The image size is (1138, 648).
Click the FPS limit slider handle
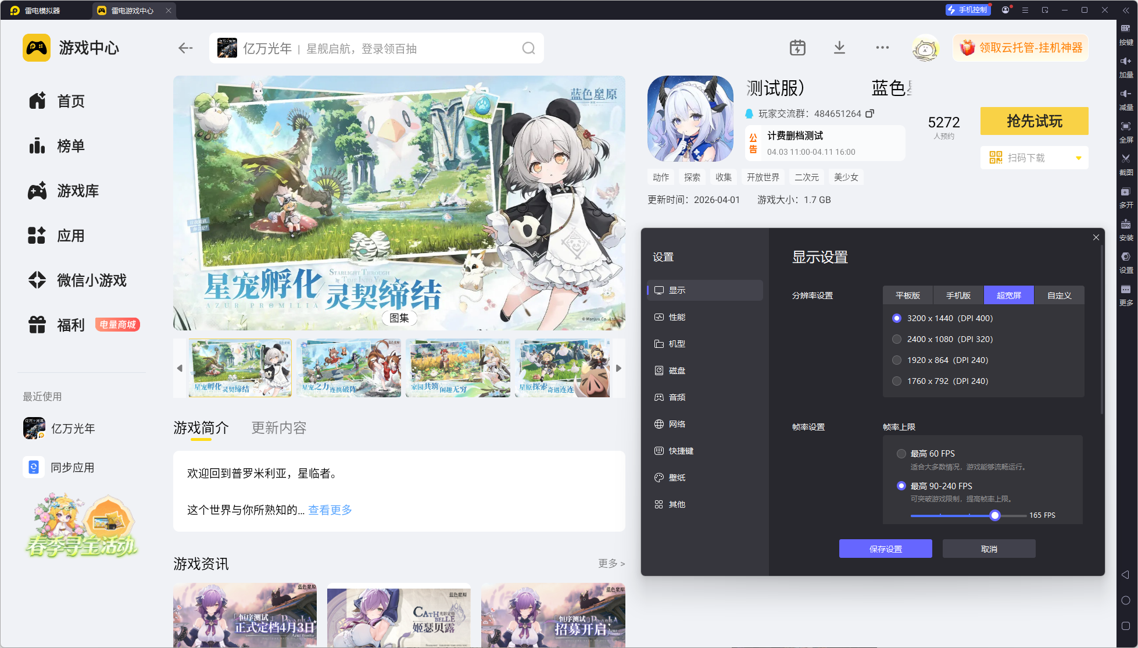(995, 515)
